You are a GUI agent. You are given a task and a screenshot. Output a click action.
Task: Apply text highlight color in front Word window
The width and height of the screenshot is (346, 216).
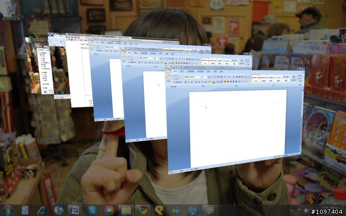tap(210, 82)
